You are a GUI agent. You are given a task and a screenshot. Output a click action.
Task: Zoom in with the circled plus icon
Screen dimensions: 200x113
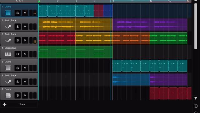pos(196,106)
